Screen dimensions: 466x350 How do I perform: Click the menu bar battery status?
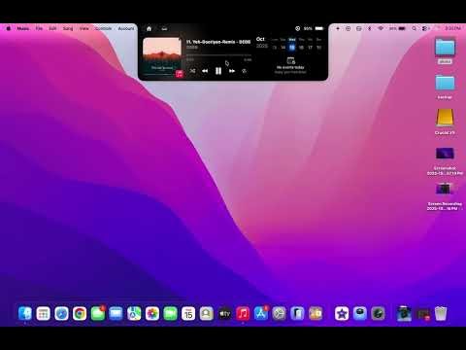click(397, 28)
